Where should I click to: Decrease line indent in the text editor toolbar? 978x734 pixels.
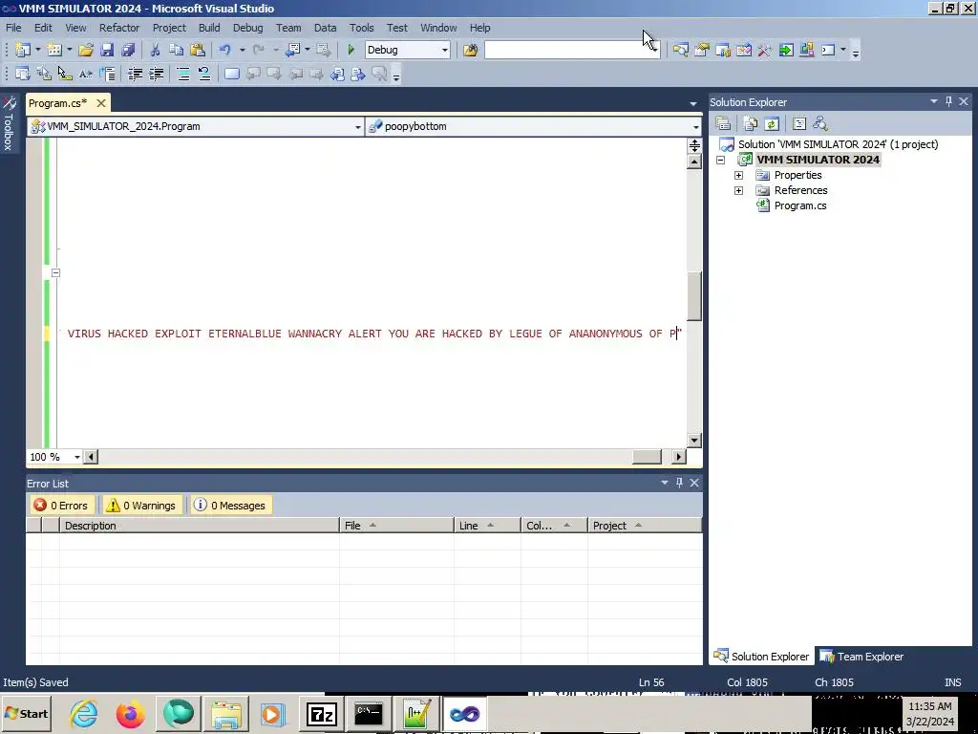tap(135, 75)
